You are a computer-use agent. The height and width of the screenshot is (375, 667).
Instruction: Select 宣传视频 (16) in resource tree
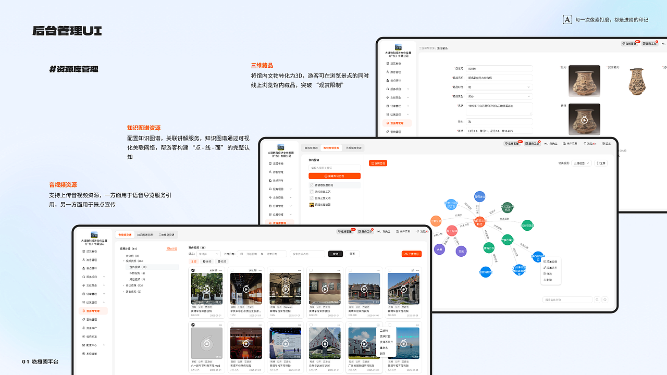152,267
